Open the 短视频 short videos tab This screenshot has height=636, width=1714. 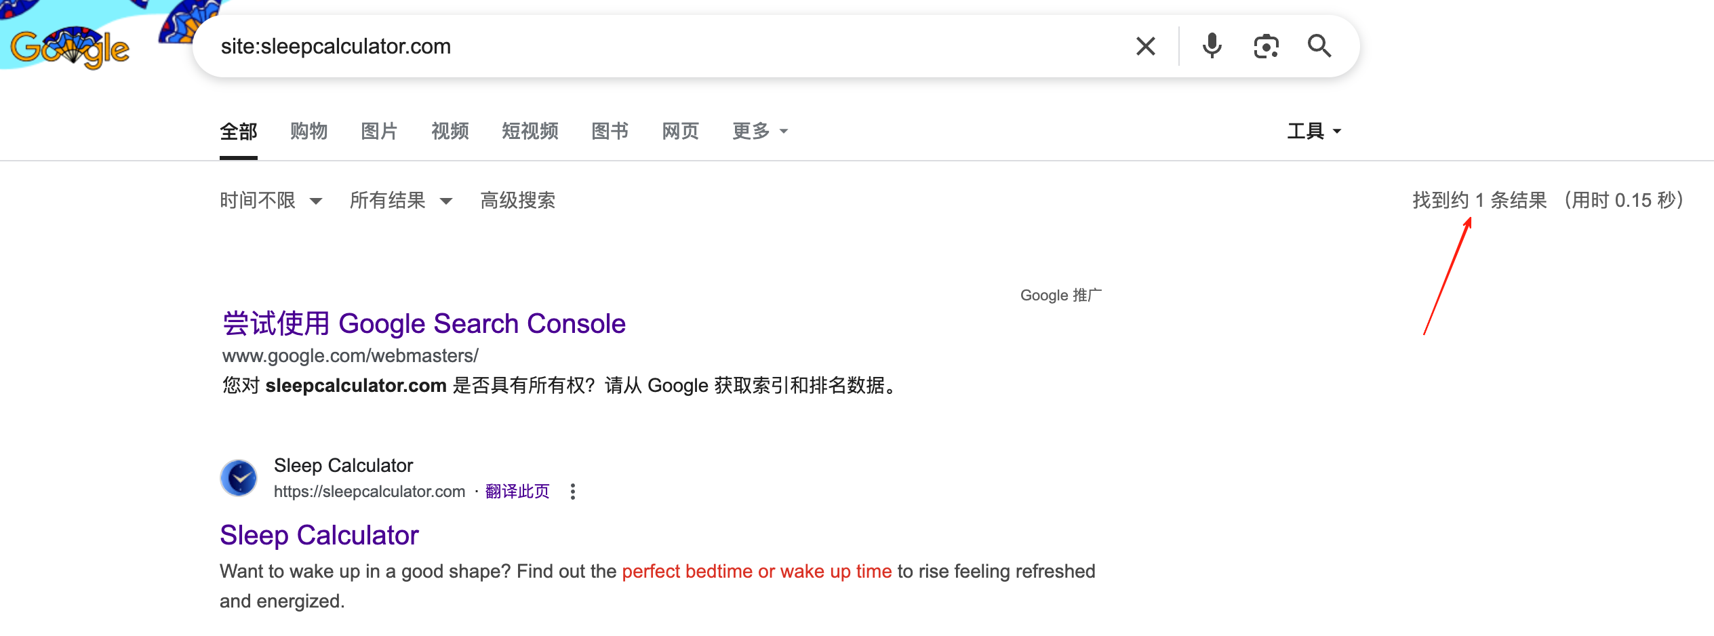(x=530, y=131)
